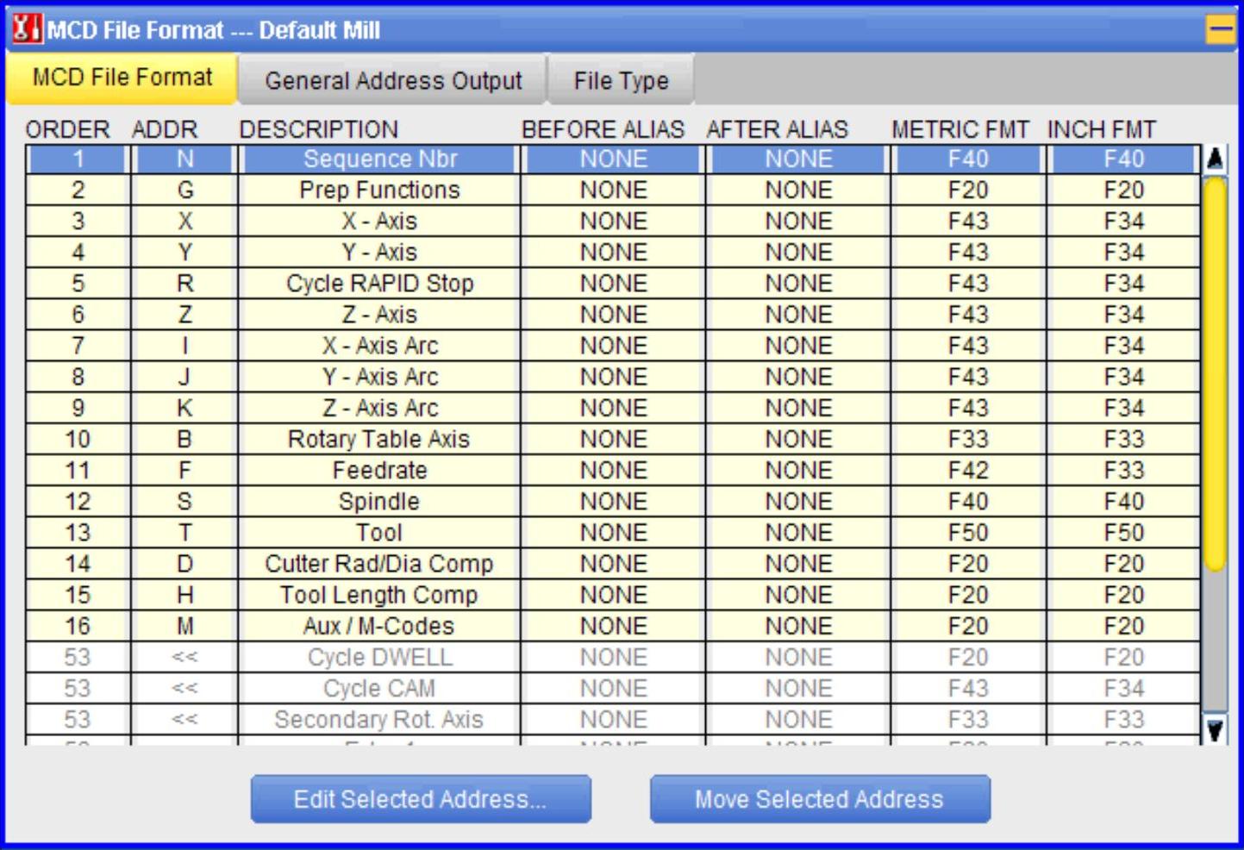Click the Inch Fmt F34 cell in the Cycle RAPID Stop row
The width and height of the screenshot is (1244, 850).
(x=1124, y=284)
